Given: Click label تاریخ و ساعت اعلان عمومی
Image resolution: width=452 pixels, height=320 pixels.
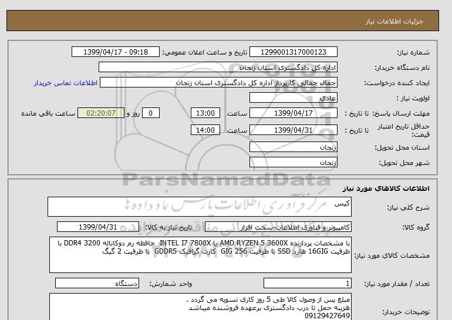Looking at the screenshot, I should (205, 52).
